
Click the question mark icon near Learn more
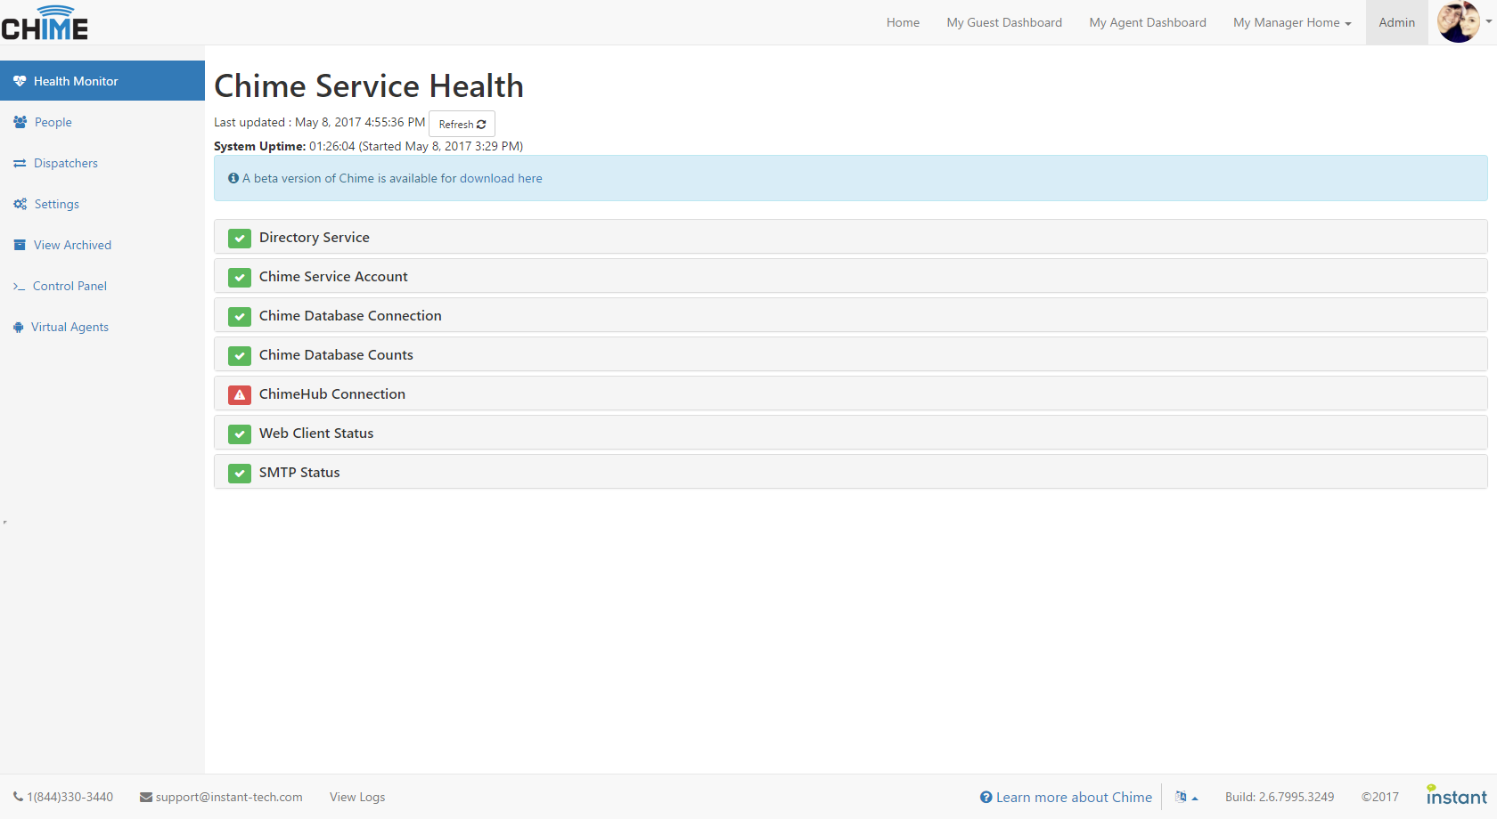click(986, 797)
